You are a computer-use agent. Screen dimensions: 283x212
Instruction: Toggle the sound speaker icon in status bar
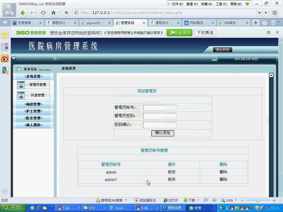tap(214, 200)
